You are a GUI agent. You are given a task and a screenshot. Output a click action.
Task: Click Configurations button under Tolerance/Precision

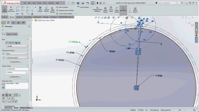tap(16, 62)
